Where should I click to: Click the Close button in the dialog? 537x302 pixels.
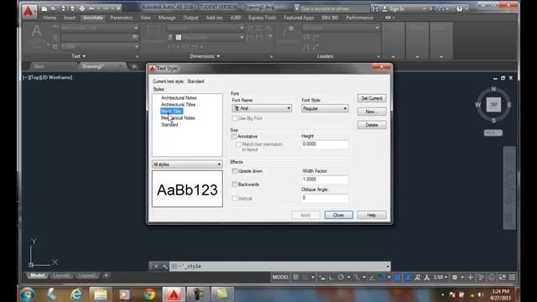point(338,215)
